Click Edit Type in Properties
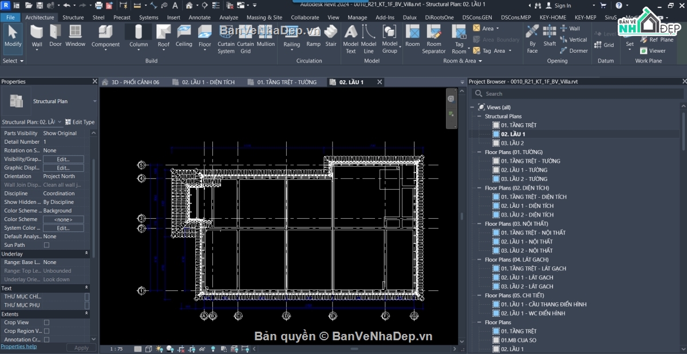This screenshot has height=354, width=687. 80,122
